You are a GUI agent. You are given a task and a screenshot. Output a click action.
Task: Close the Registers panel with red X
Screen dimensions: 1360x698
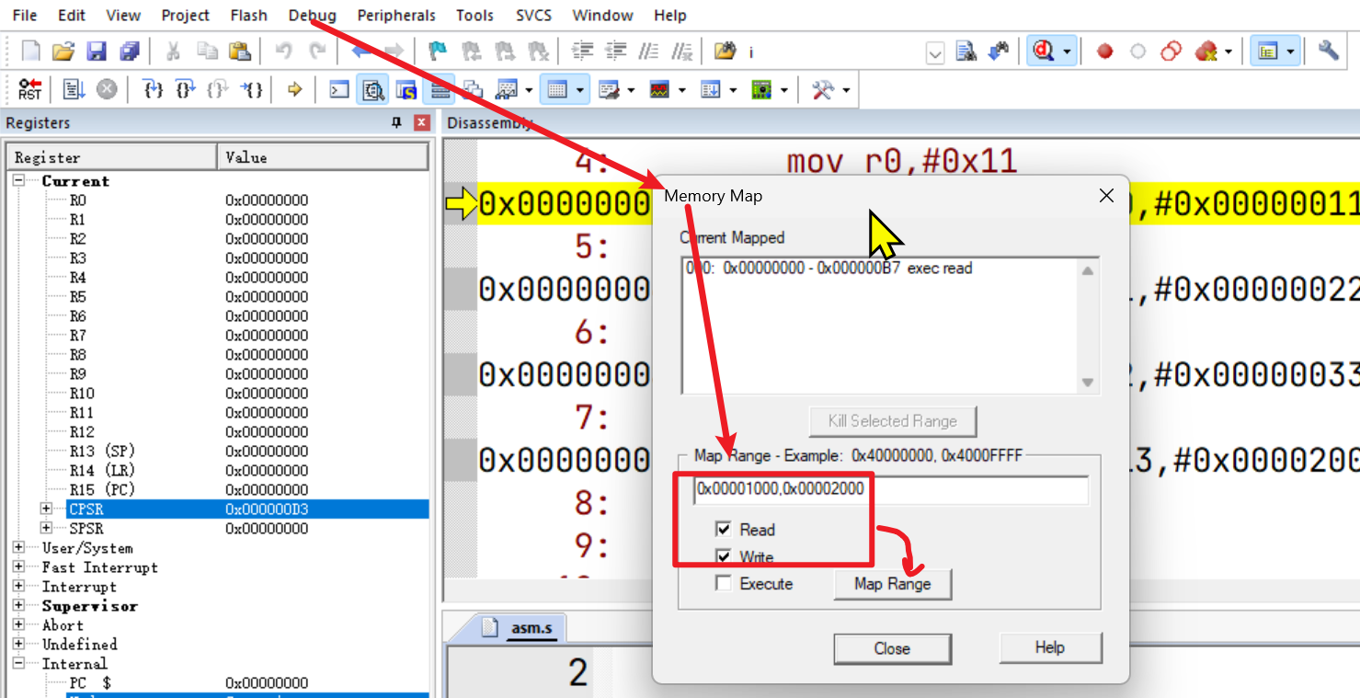(421, 122)
